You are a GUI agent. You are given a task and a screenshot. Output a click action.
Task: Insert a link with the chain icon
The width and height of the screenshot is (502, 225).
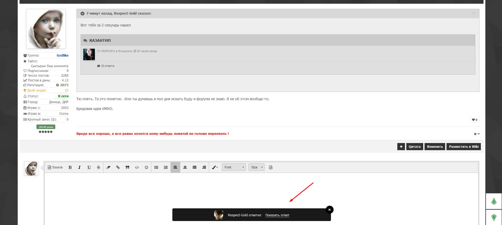(118, 167)
